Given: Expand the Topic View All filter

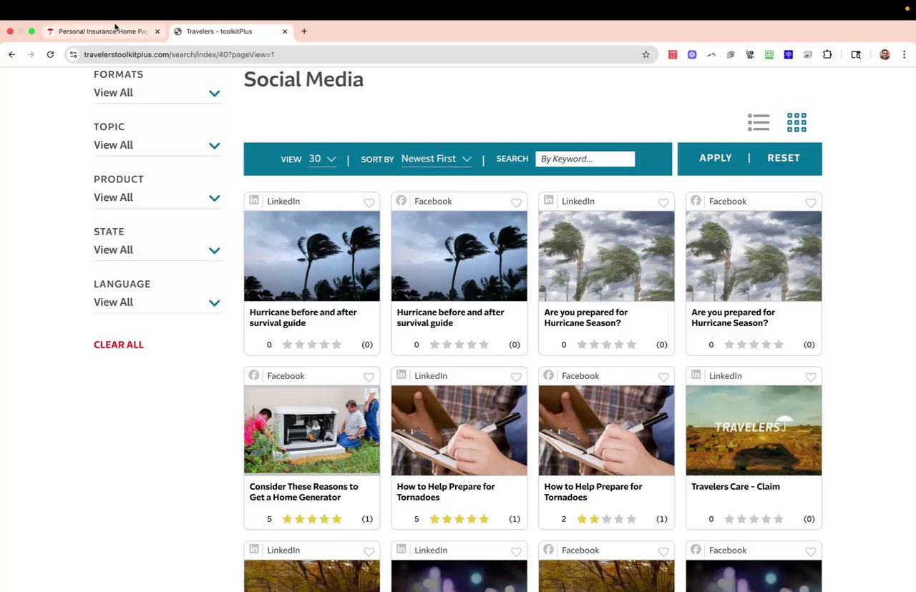Looking at the screenshot, I should click(x=157, y=145).
